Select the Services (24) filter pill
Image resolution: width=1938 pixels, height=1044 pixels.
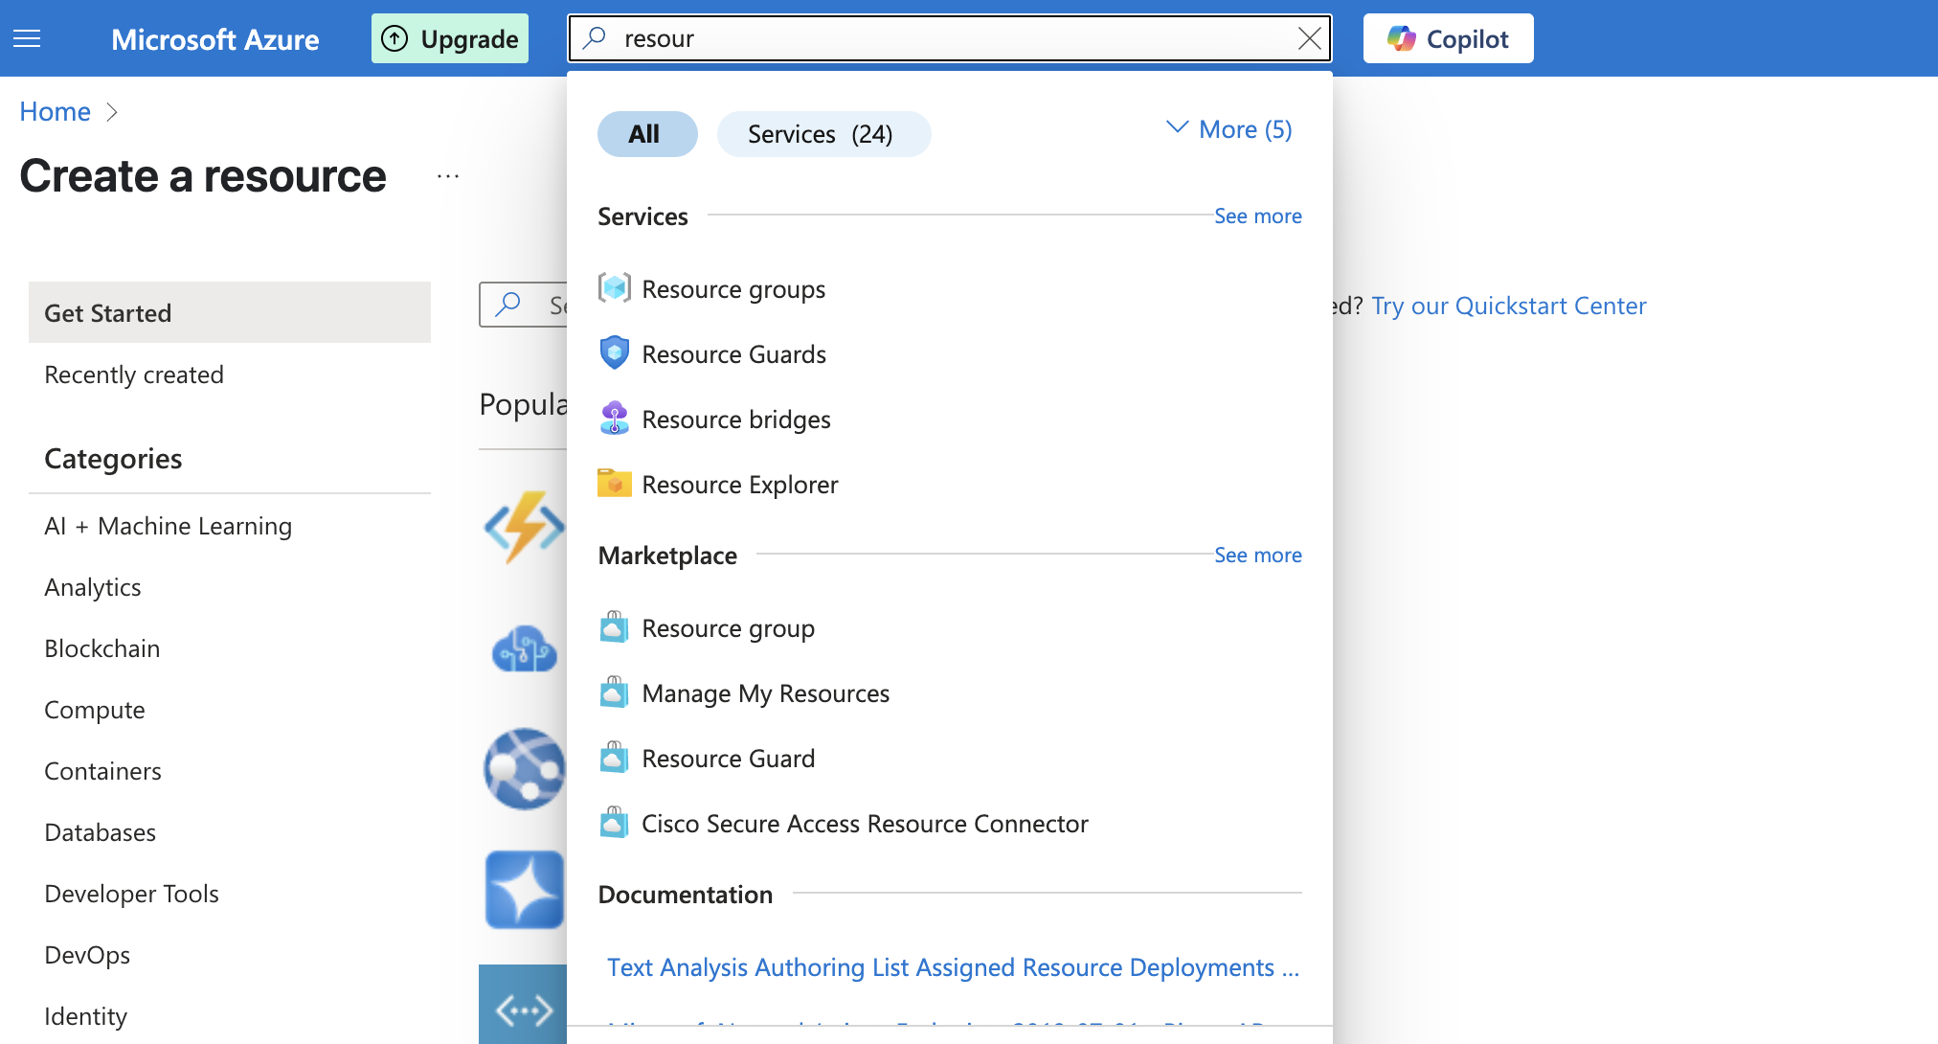(823, 134)
